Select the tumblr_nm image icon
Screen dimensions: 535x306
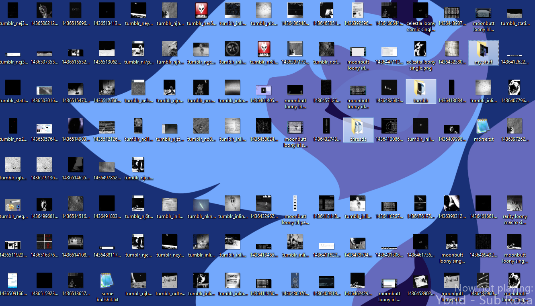(x=201, y=87)
